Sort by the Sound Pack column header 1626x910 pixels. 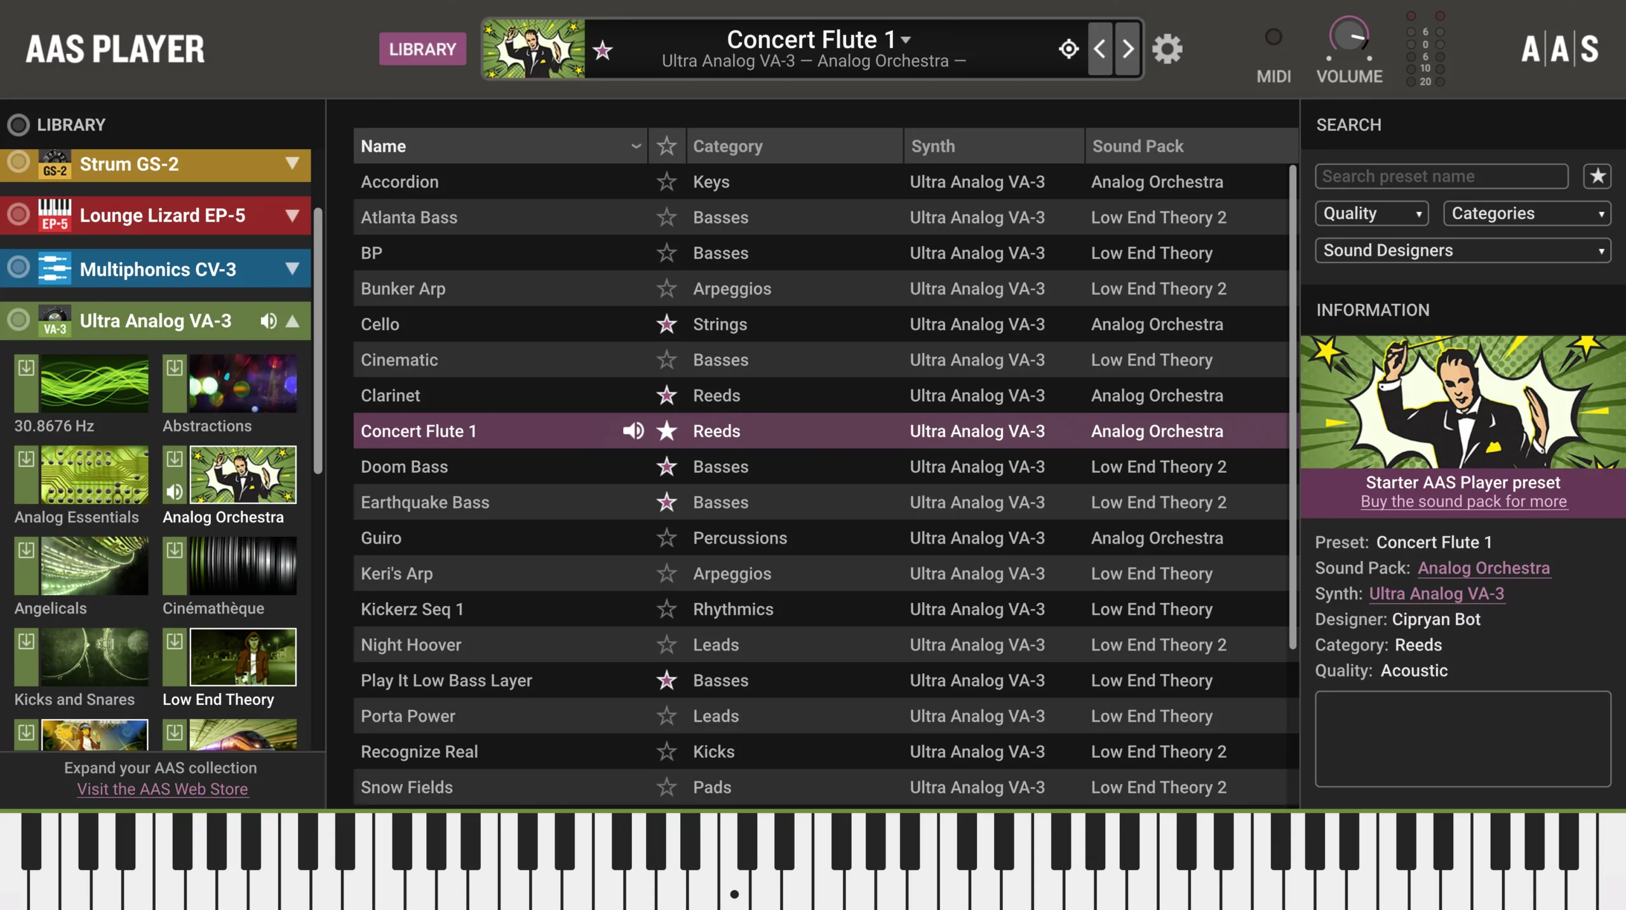(x=1191, y=146)
